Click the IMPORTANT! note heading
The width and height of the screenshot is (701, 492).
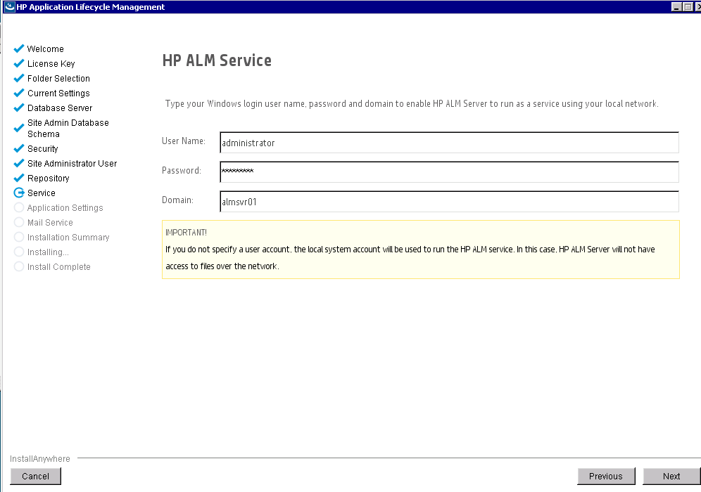[x=186, y=232]
